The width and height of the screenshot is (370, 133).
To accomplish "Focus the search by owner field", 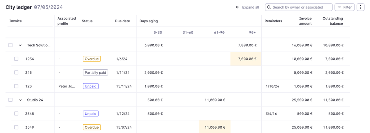I will coord(298,7).
